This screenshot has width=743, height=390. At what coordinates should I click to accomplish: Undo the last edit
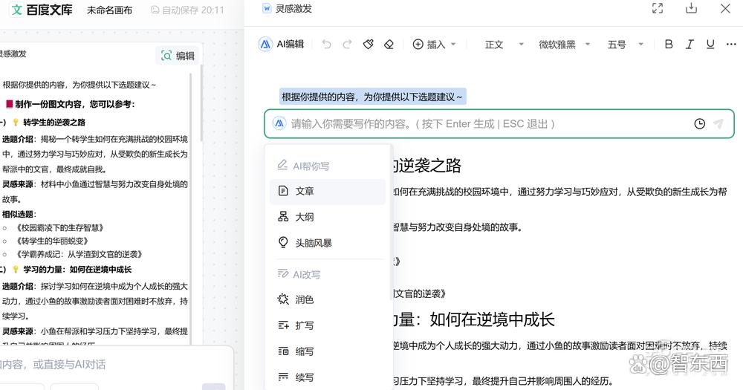[x=326, y=44]
